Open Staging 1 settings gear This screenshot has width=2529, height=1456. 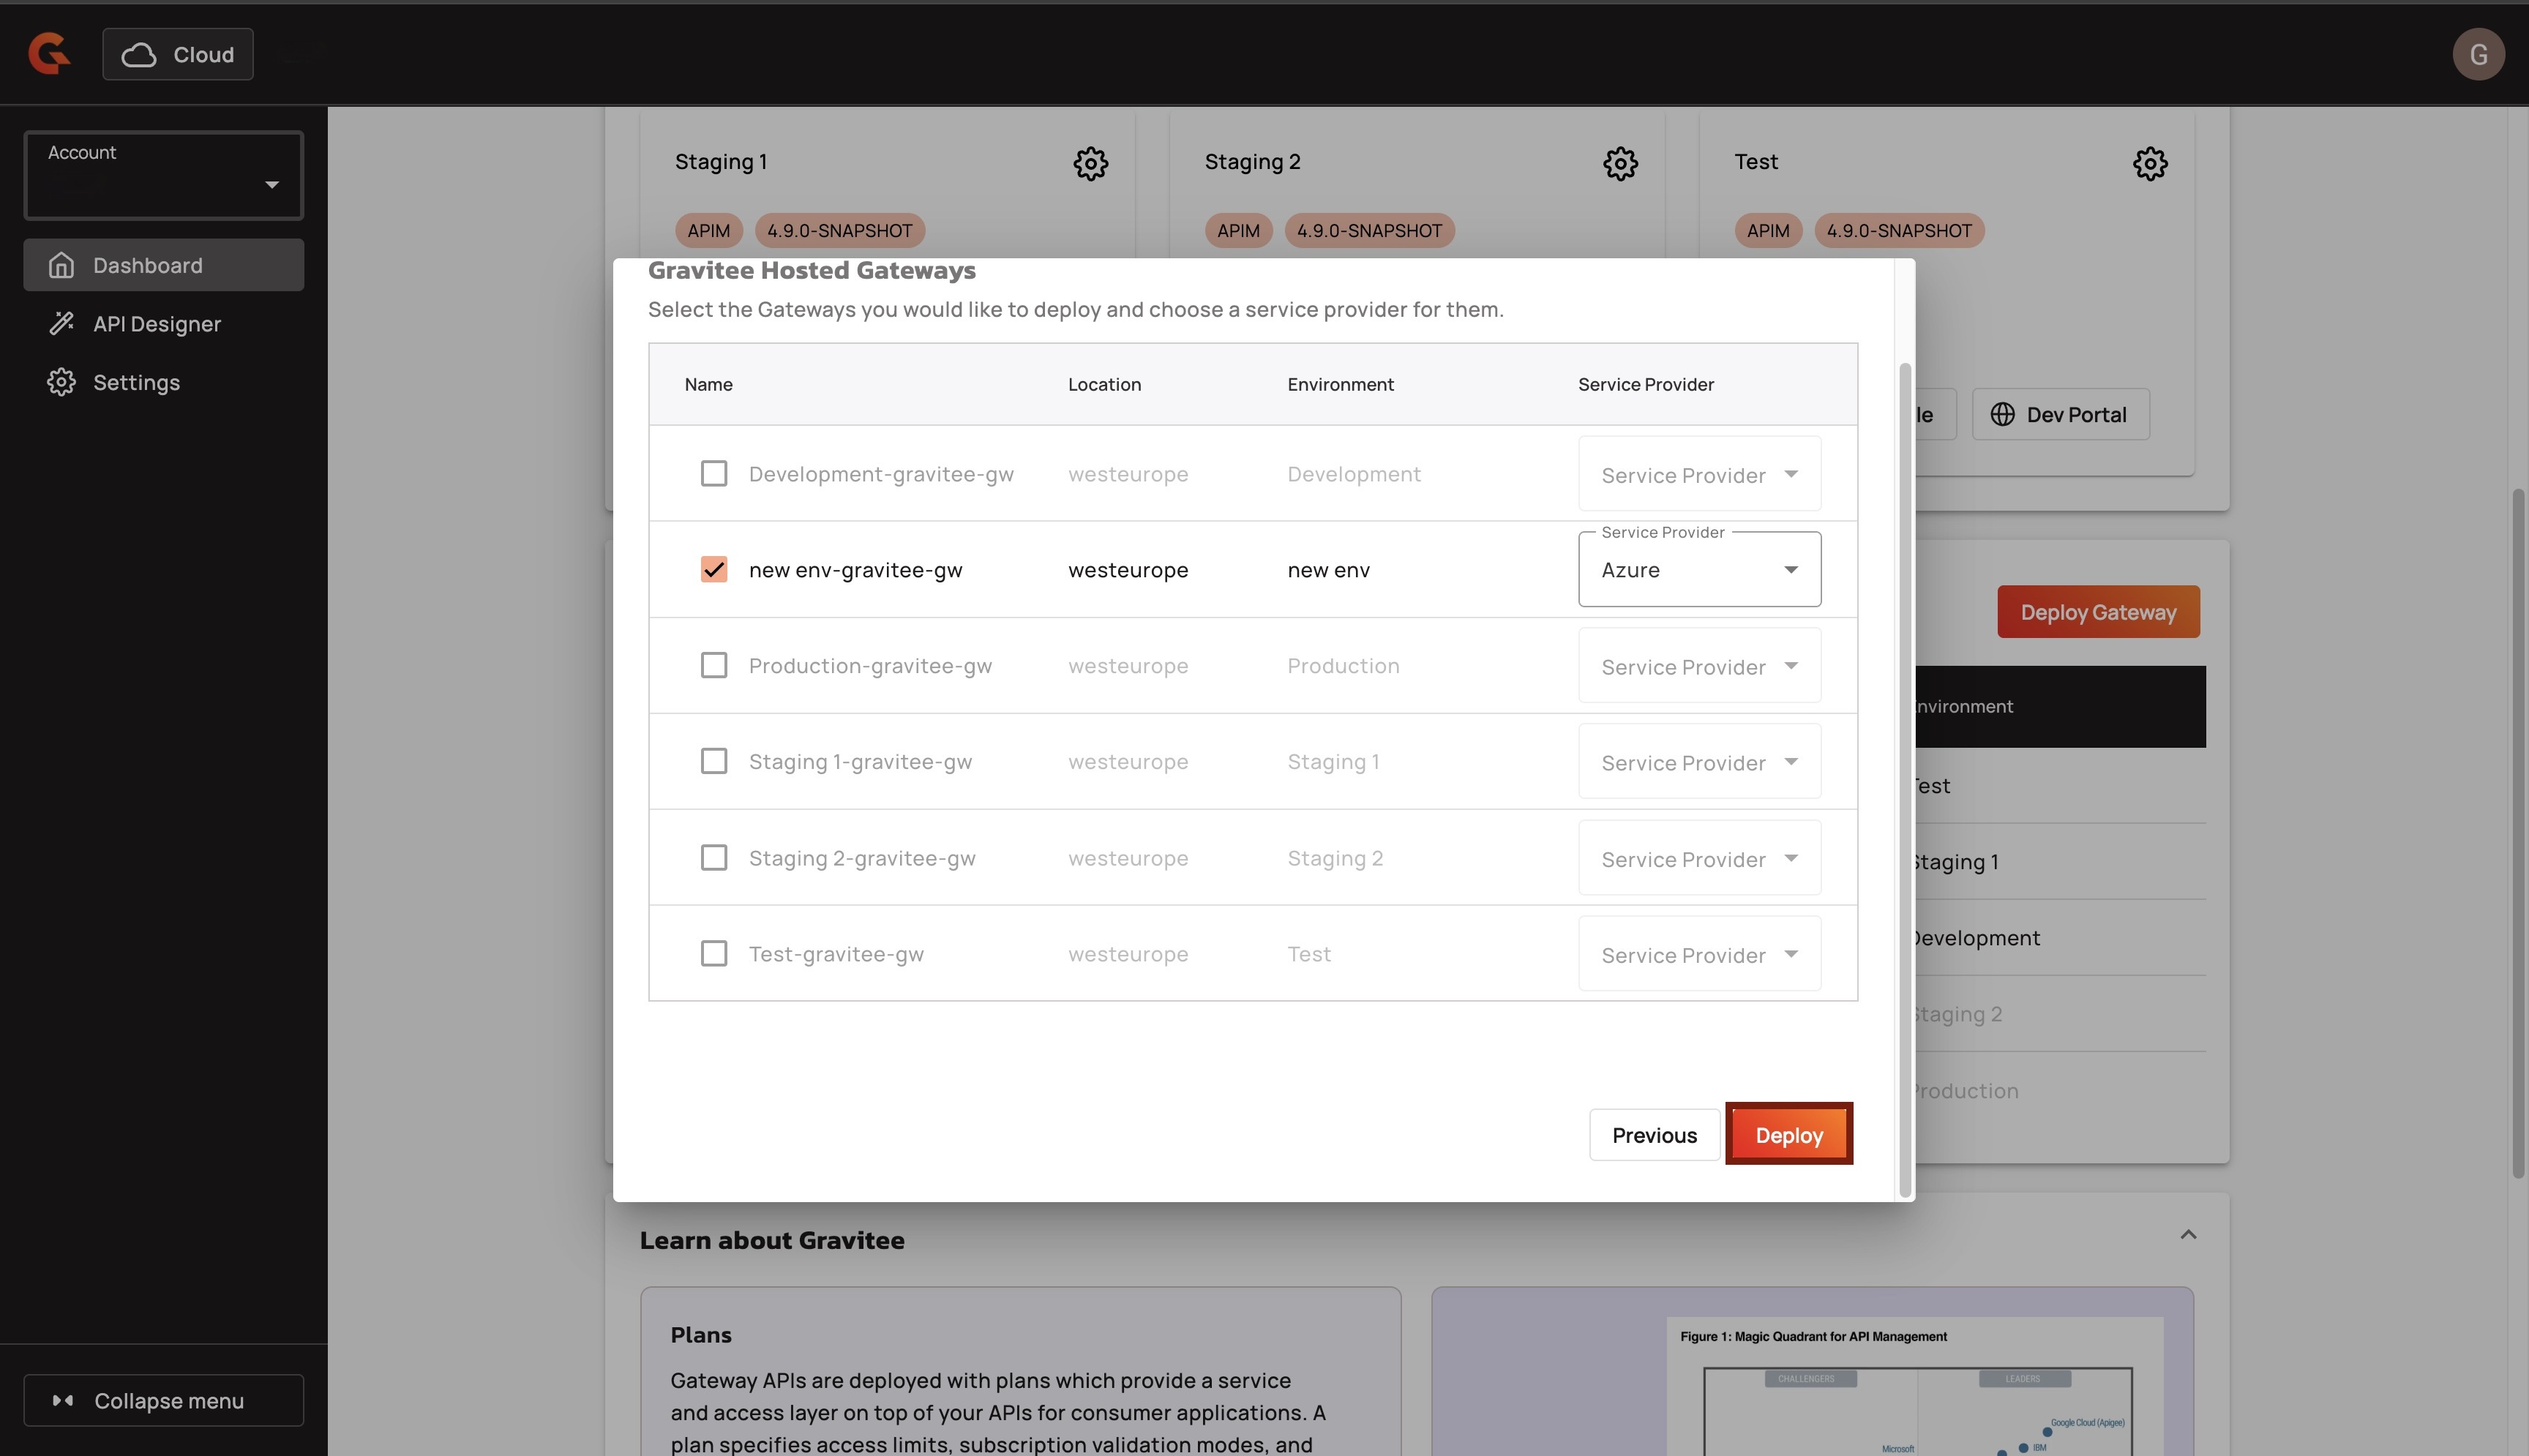[x=1090, y=163]
